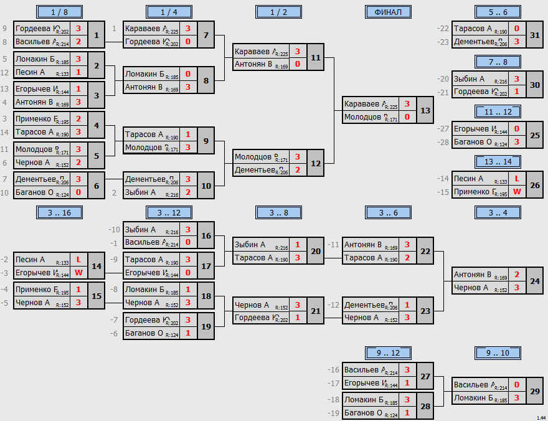Click Антонян В in match 11
Image resolution: width=548 pixels, height=421 pixels.
(x=253, y=64)
